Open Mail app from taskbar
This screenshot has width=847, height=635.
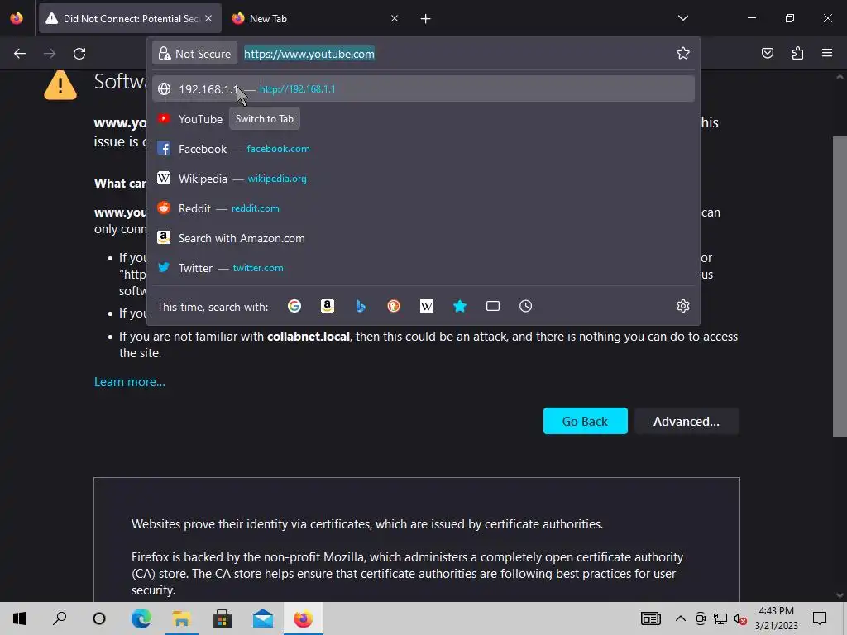pos(262,618)
